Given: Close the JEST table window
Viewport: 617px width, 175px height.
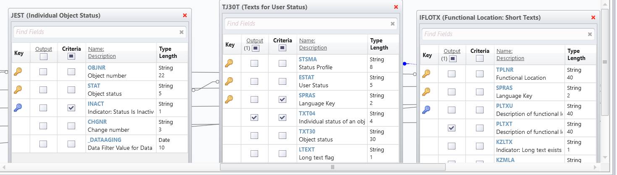Looking at the screenshot, I should pos(185,15).
